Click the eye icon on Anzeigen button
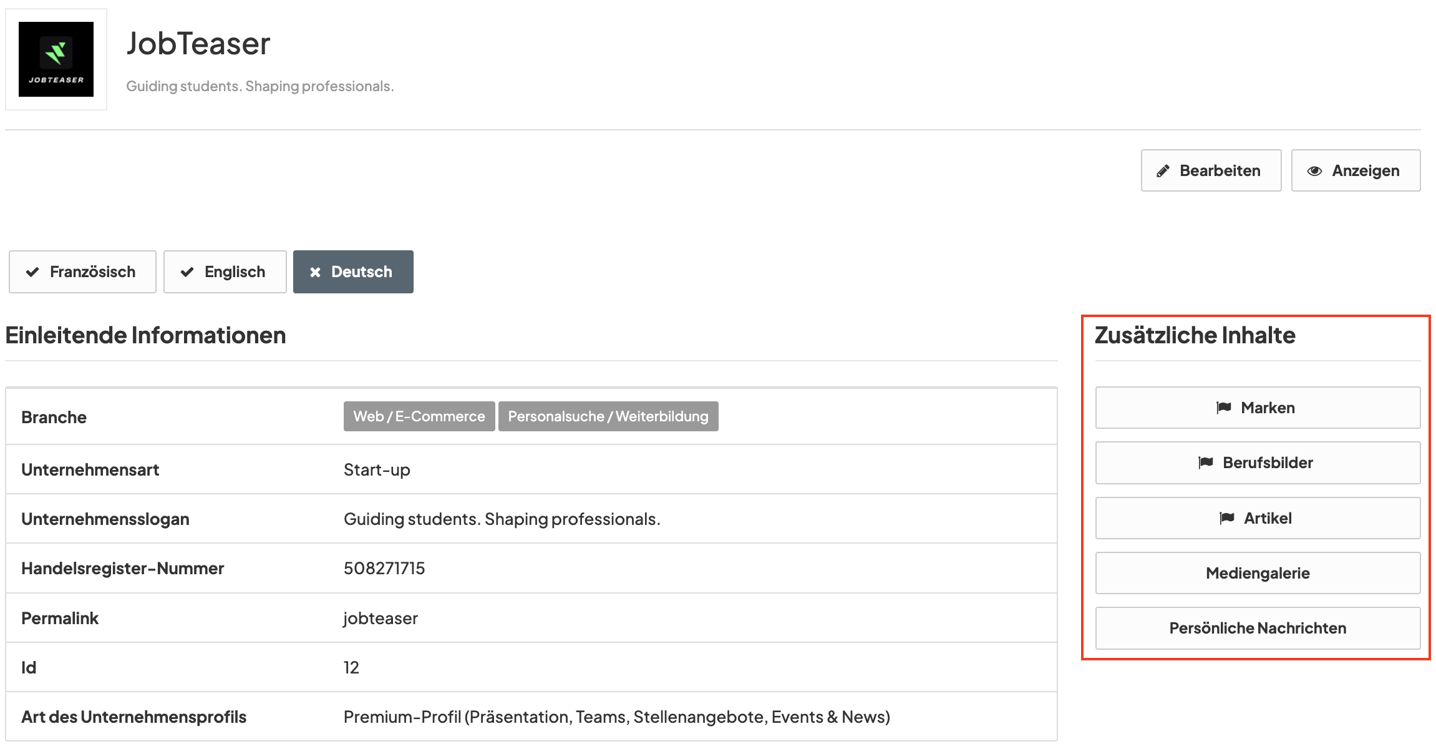Image resolution: width=1436 pixels, height=749 pixels. pos(1314,170)
